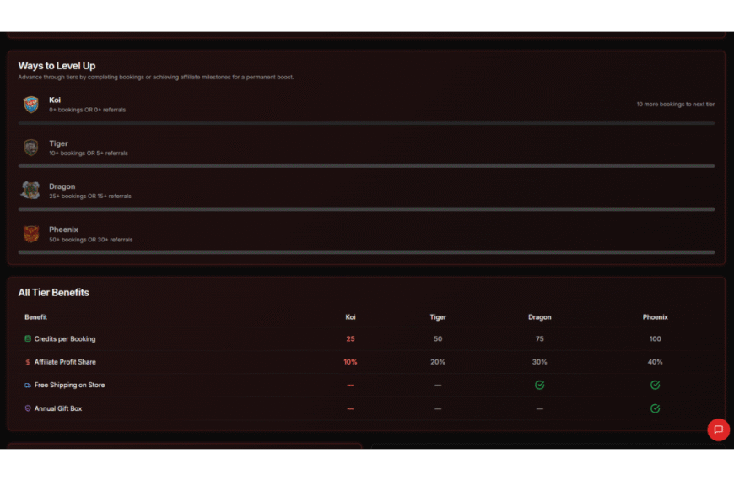Select the Phoenix column header
The image size is (734, 481).
click(x=655, y=317)
